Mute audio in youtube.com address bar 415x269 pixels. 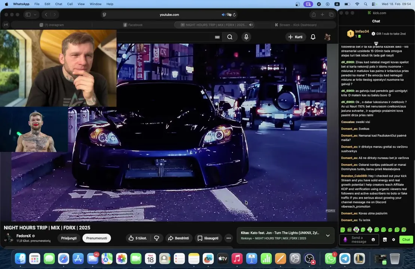coord(223,15)
